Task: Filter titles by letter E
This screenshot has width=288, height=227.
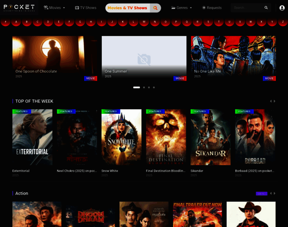Action: (x=59, y=22)
